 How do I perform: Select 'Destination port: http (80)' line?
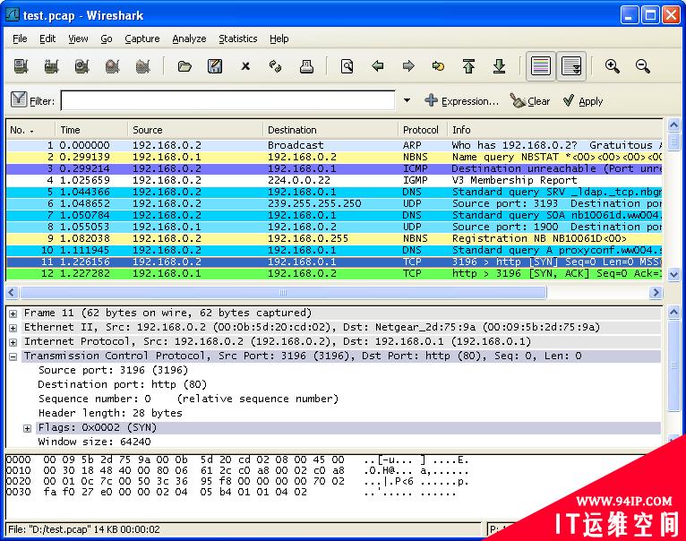tap(122, 384)
